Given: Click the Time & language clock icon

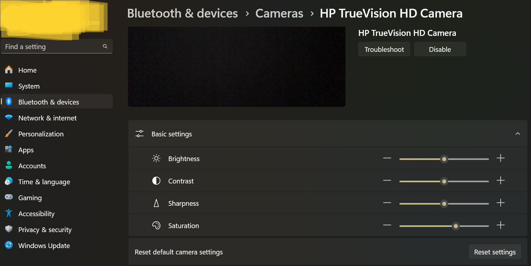Looking at the screenshot, I should (x=9, y=181).
